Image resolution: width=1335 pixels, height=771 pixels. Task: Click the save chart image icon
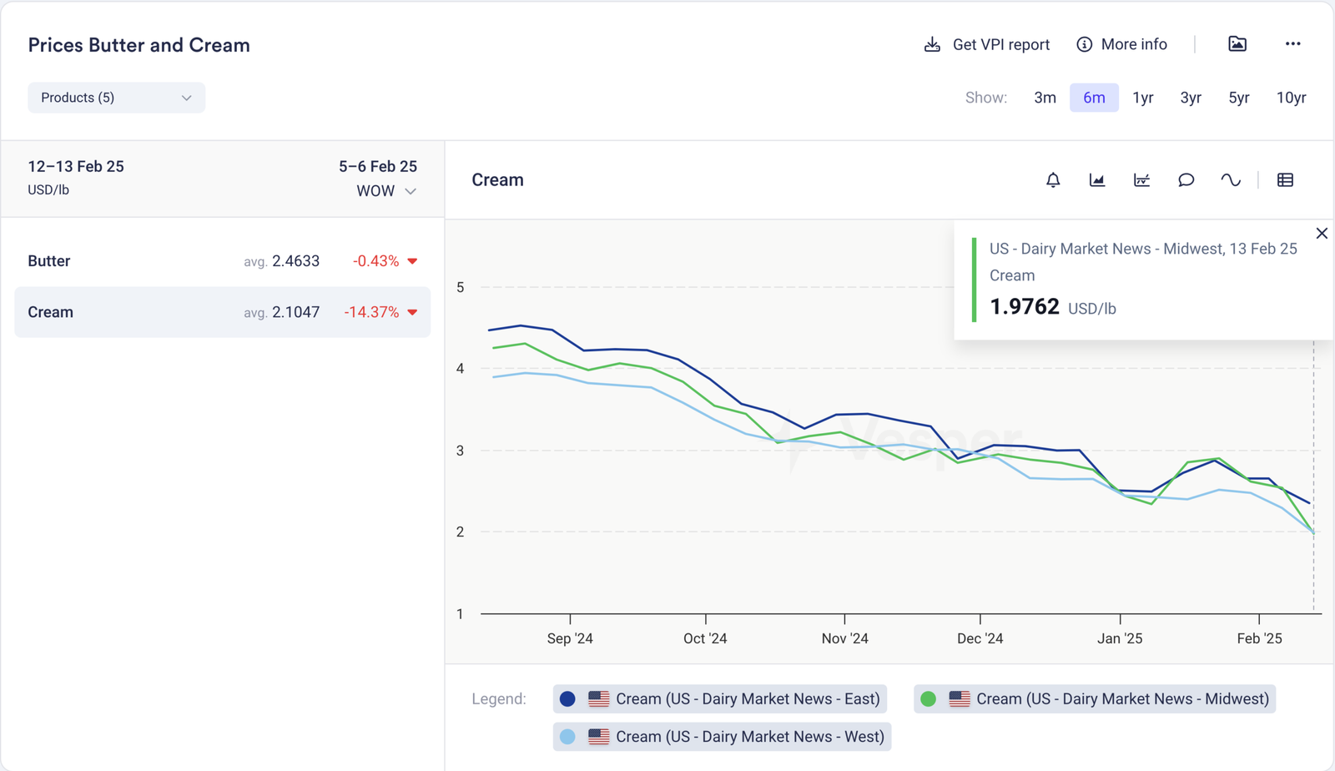tap(1237, 44)
